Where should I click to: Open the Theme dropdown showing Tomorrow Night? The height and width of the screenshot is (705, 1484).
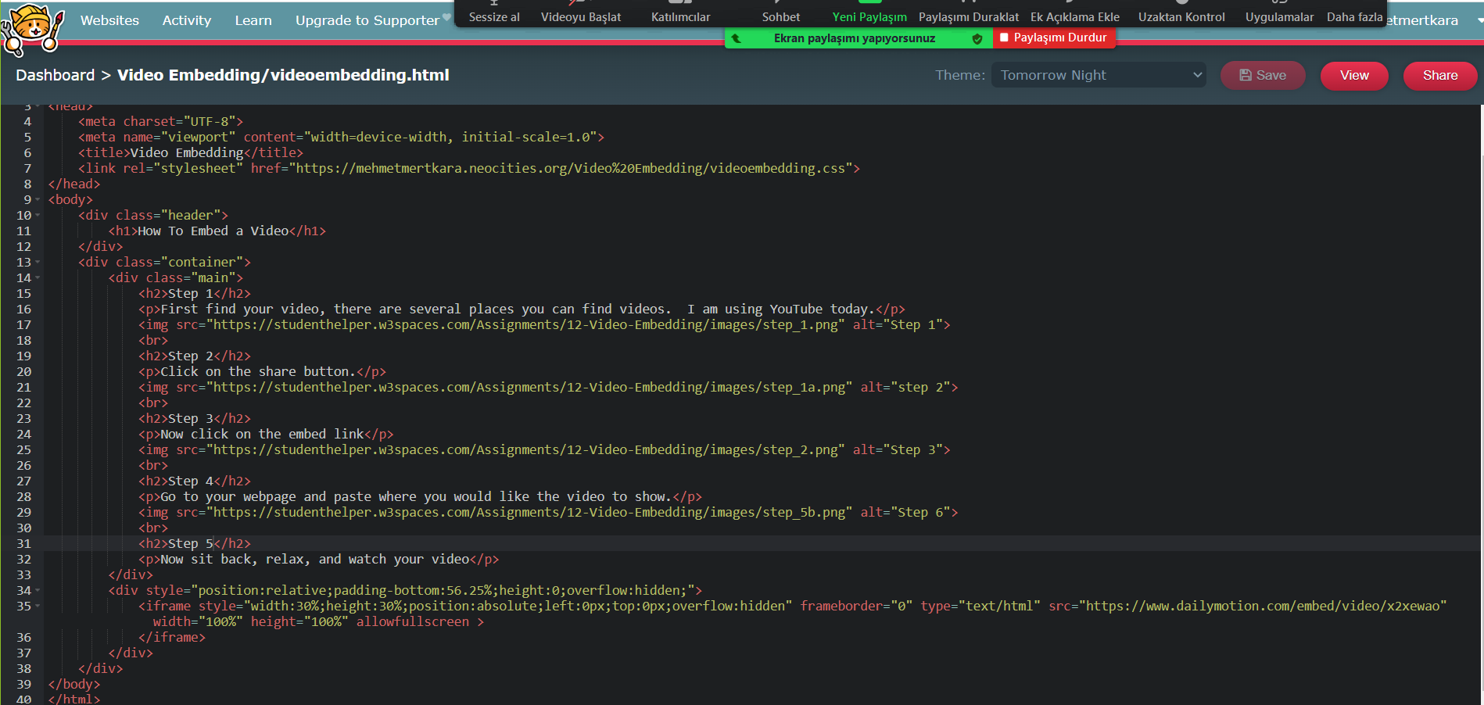[1098, 75]
